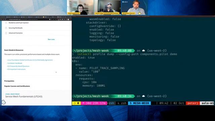Click the value: "100" line
This screenshot has height=121, width=215.
click(89, 72)
